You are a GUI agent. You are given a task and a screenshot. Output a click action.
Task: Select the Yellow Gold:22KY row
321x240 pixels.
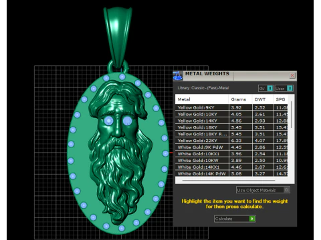[x=231, y=141]
